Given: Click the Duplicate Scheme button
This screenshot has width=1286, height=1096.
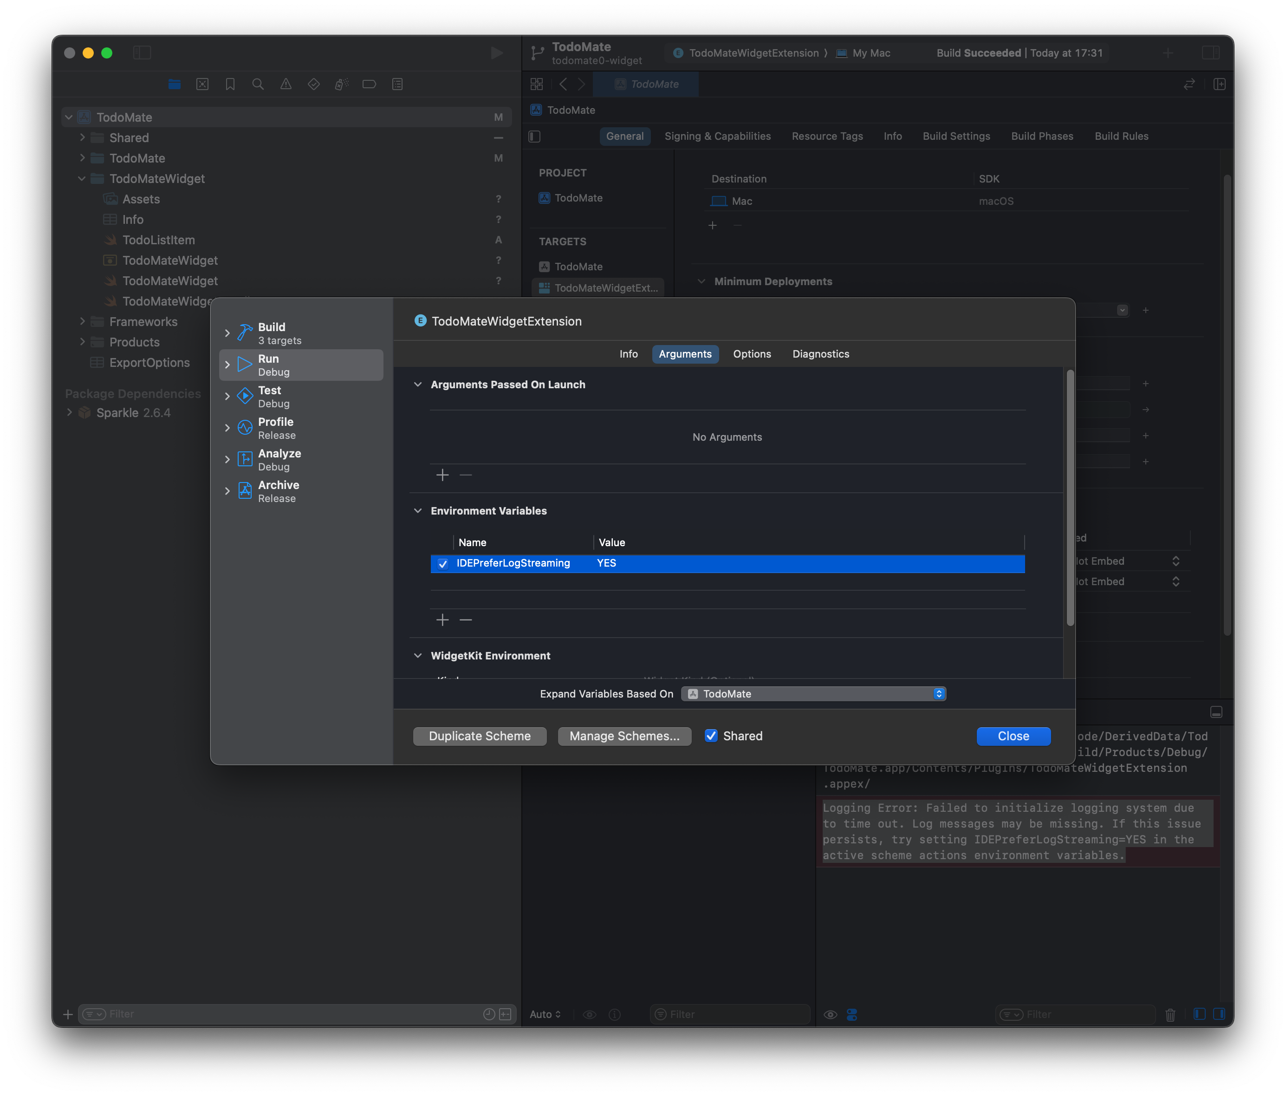Looking at the screenshot, I should (x=480, y=736).
